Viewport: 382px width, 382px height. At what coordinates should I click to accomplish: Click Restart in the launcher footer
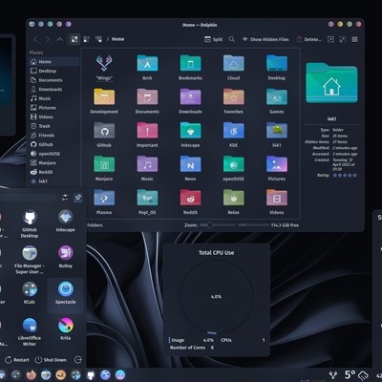[x=17, y=360]
